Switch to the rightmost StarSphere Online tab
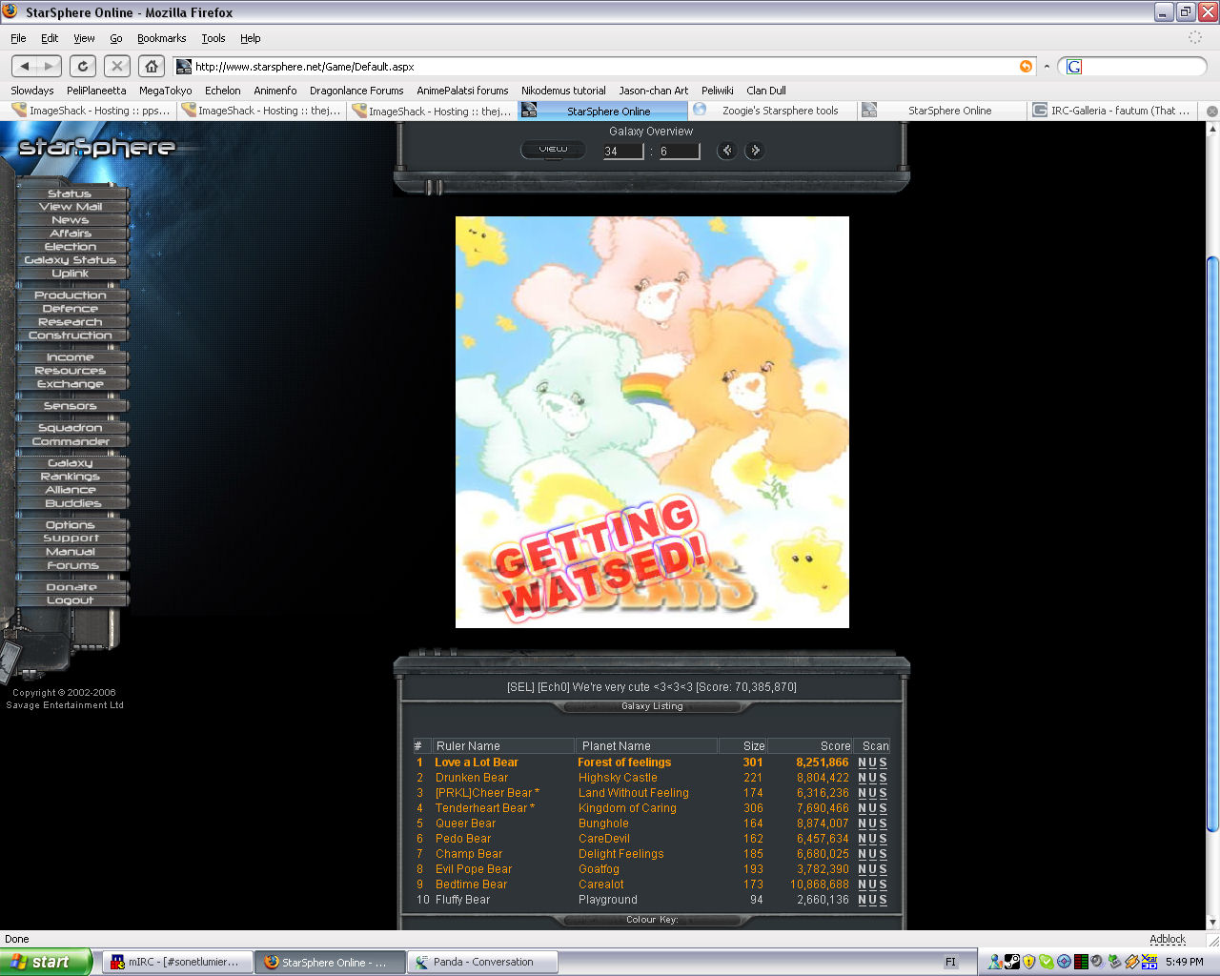Viewport: 1220px width, 976px height. 942,111
